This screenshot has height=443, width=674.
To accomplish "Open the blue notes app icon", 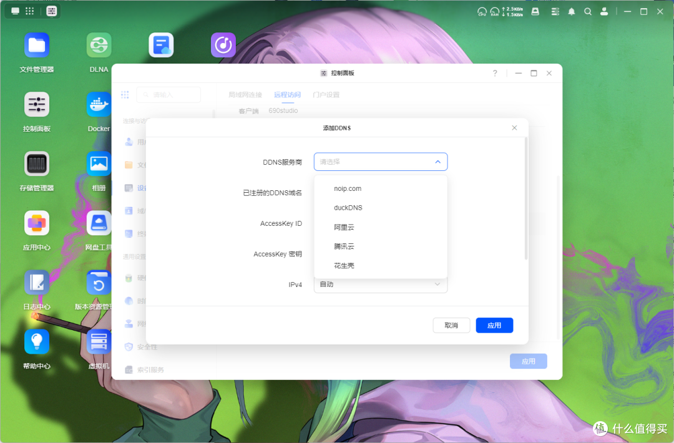I will click(161, 45).
